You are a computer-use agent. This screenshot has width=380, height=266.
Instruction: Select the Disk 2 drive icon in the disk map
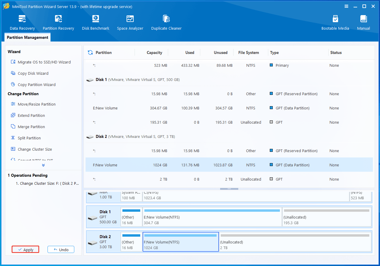[92, 243]
